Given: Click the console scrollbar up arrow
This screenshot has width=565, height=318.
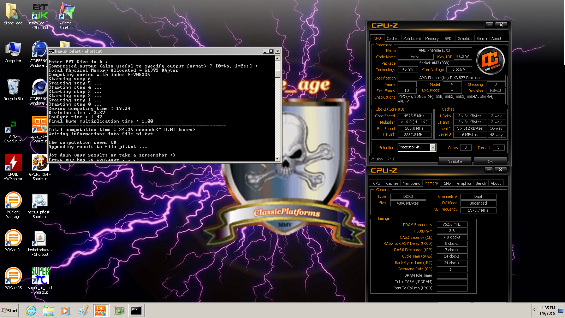Looking at the screenshot, I should (x=278, y=58).
